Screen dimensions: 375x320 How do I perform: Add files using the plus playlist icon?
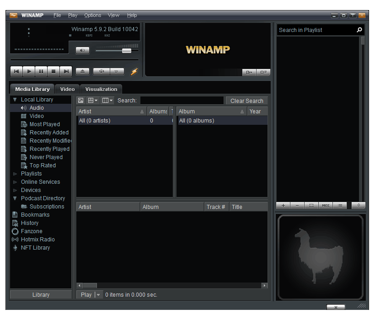283,205
